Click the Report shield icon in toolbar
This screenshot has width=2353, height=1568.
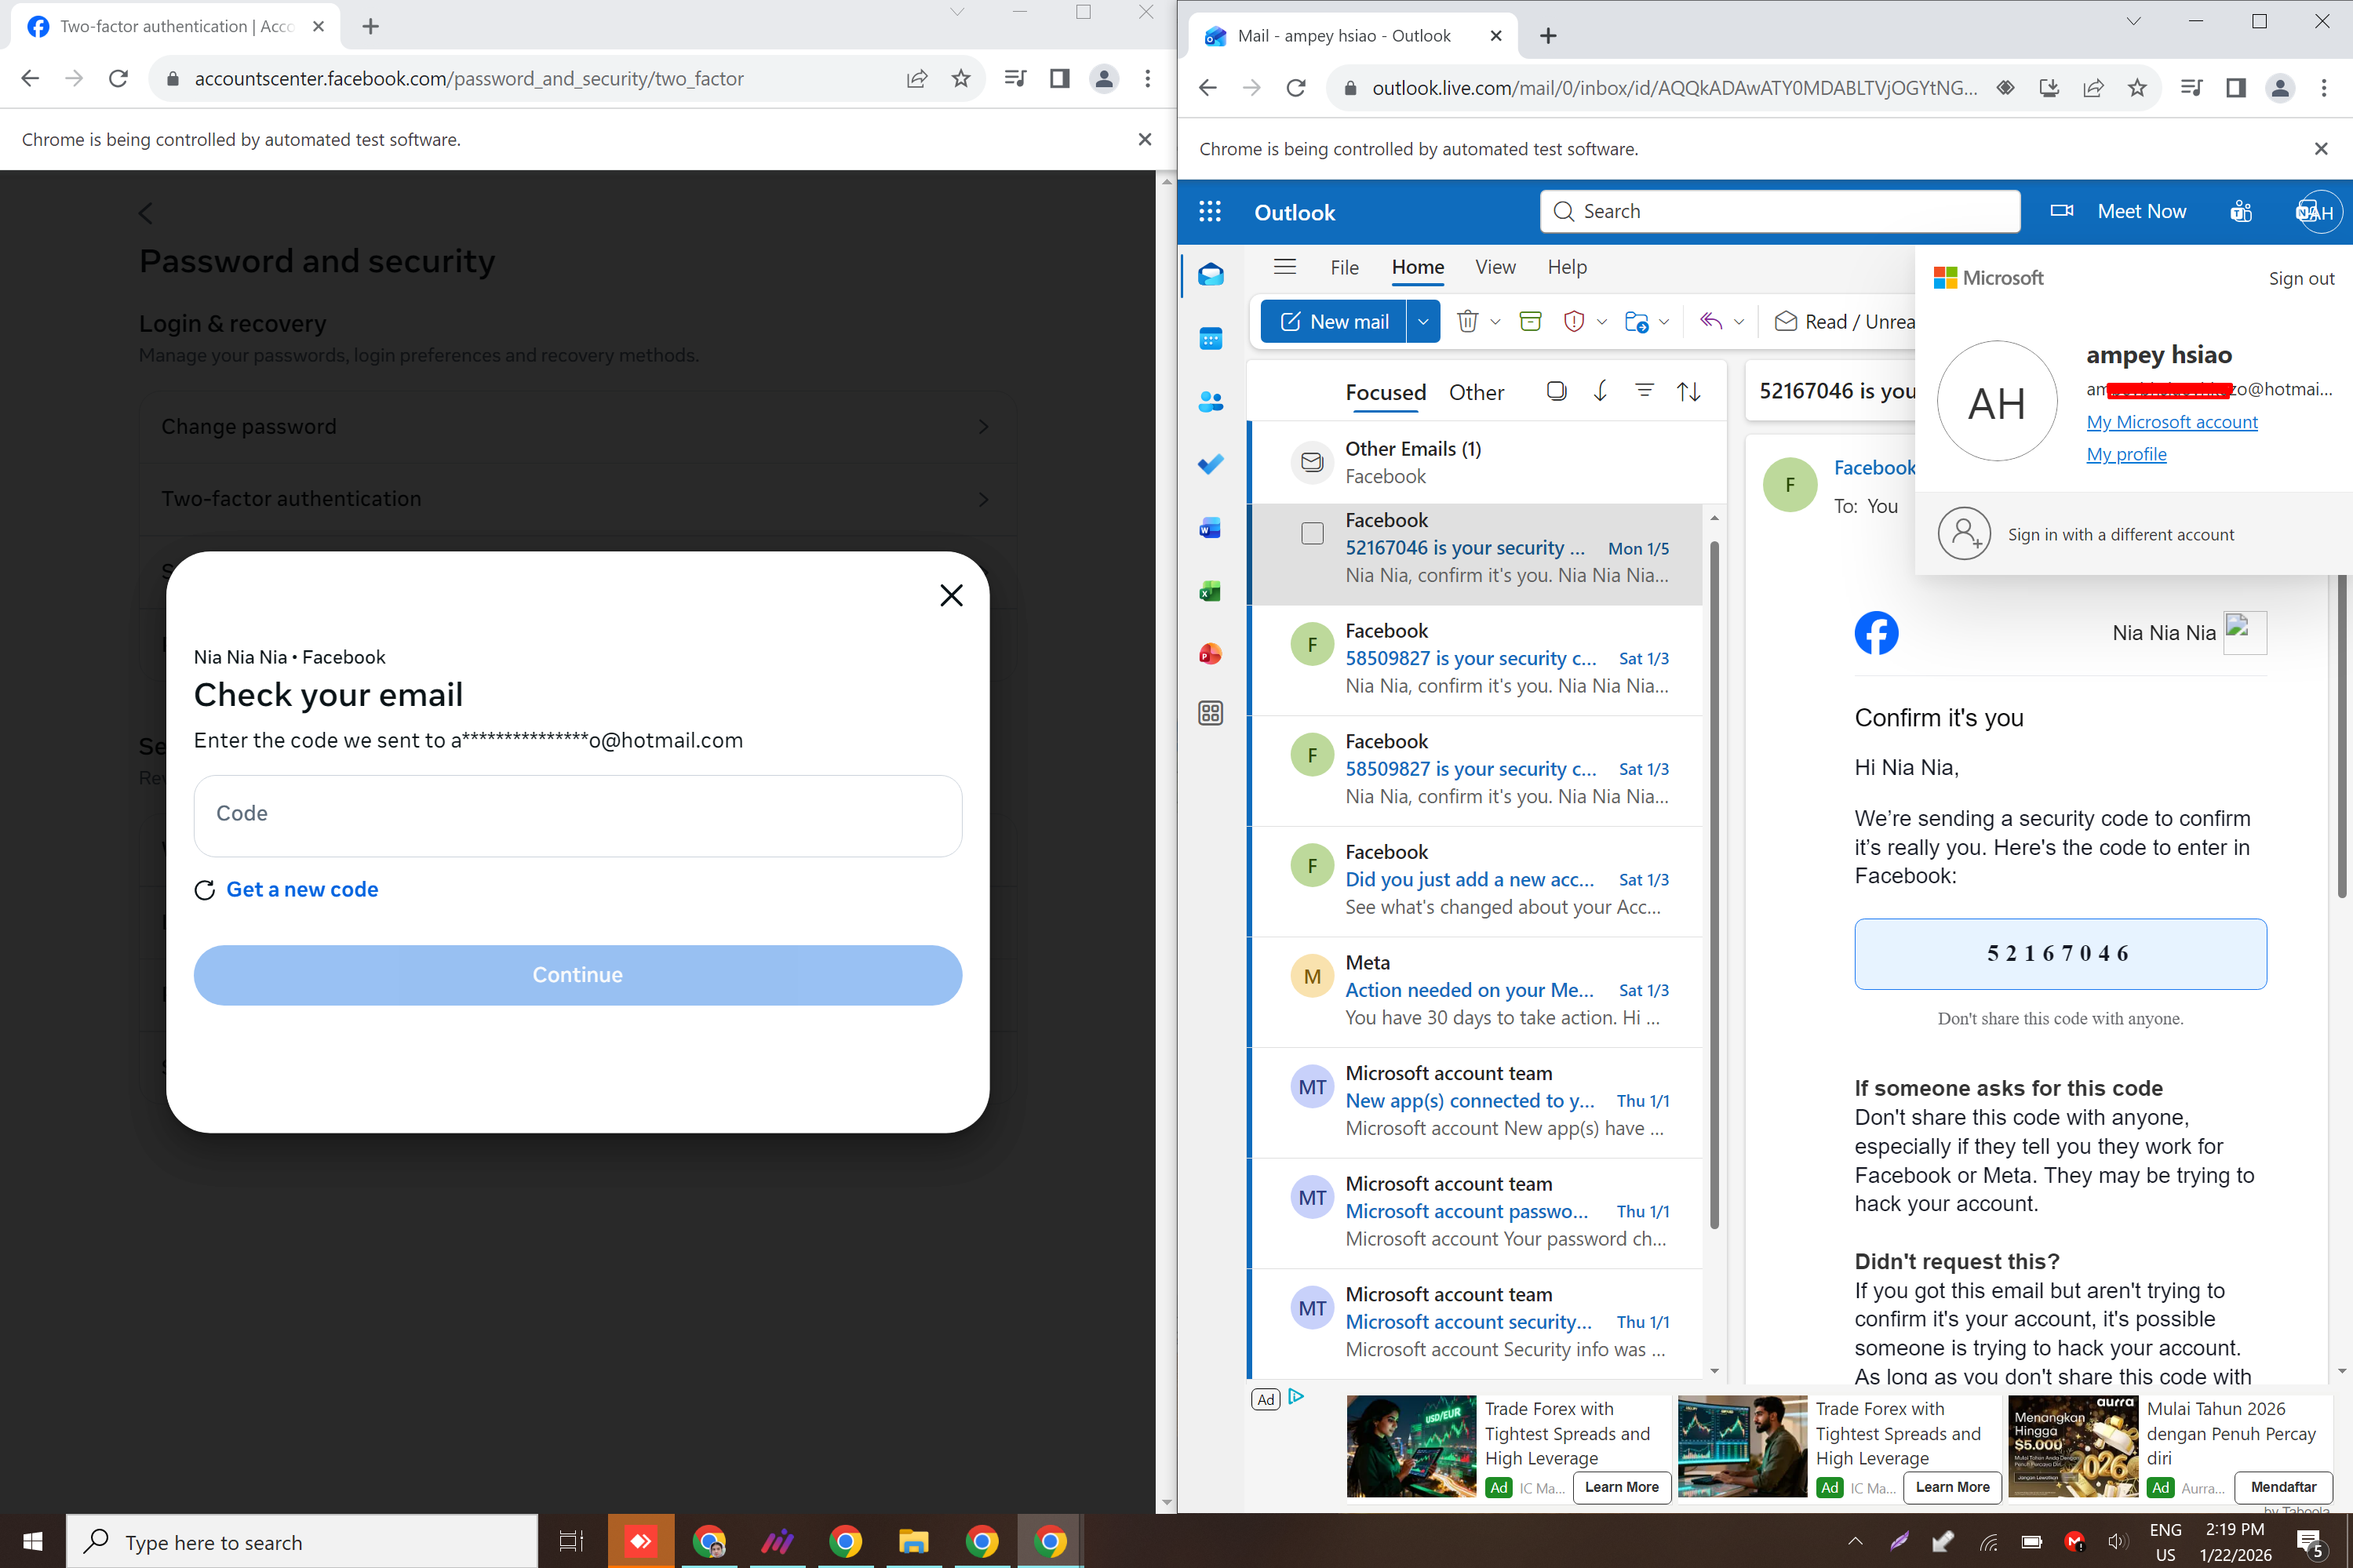coord(1573,321)
